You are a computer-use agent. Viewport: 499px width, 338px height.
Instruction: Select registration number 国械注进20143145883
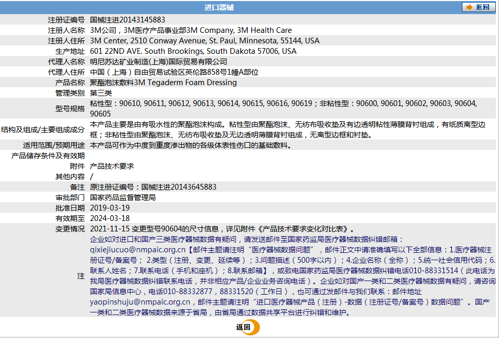tap(127, 20)
